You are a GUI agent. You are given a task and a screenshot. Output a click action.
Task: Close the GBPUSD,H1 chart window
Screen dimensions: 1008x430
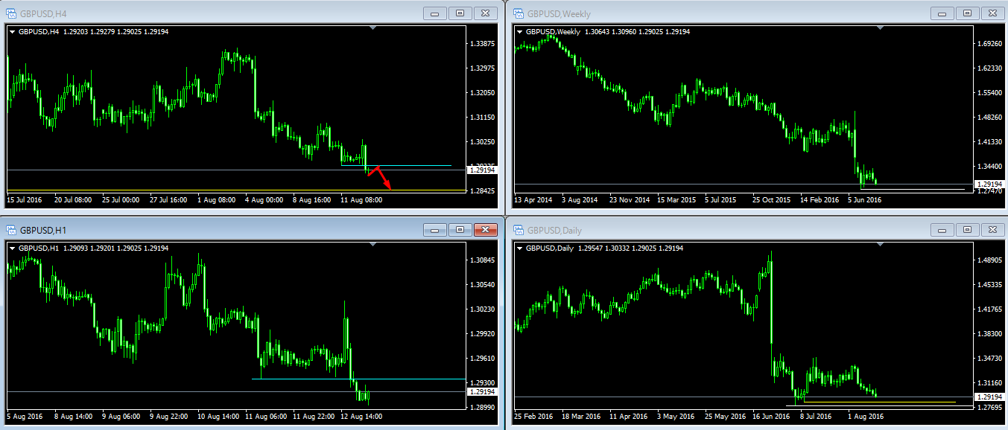(486, 230)
